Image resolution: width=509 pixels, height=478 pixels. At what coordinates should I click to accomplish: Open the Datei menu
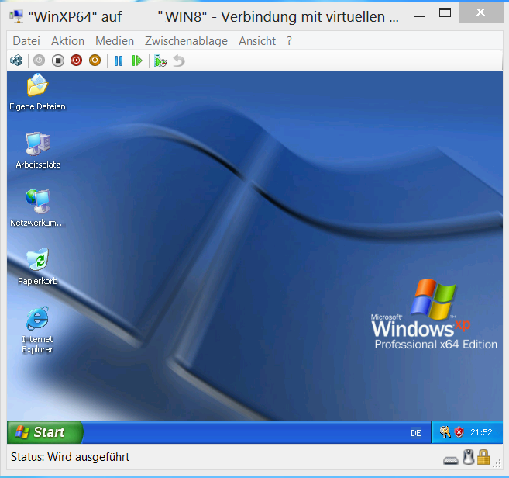tap(26, 41)
